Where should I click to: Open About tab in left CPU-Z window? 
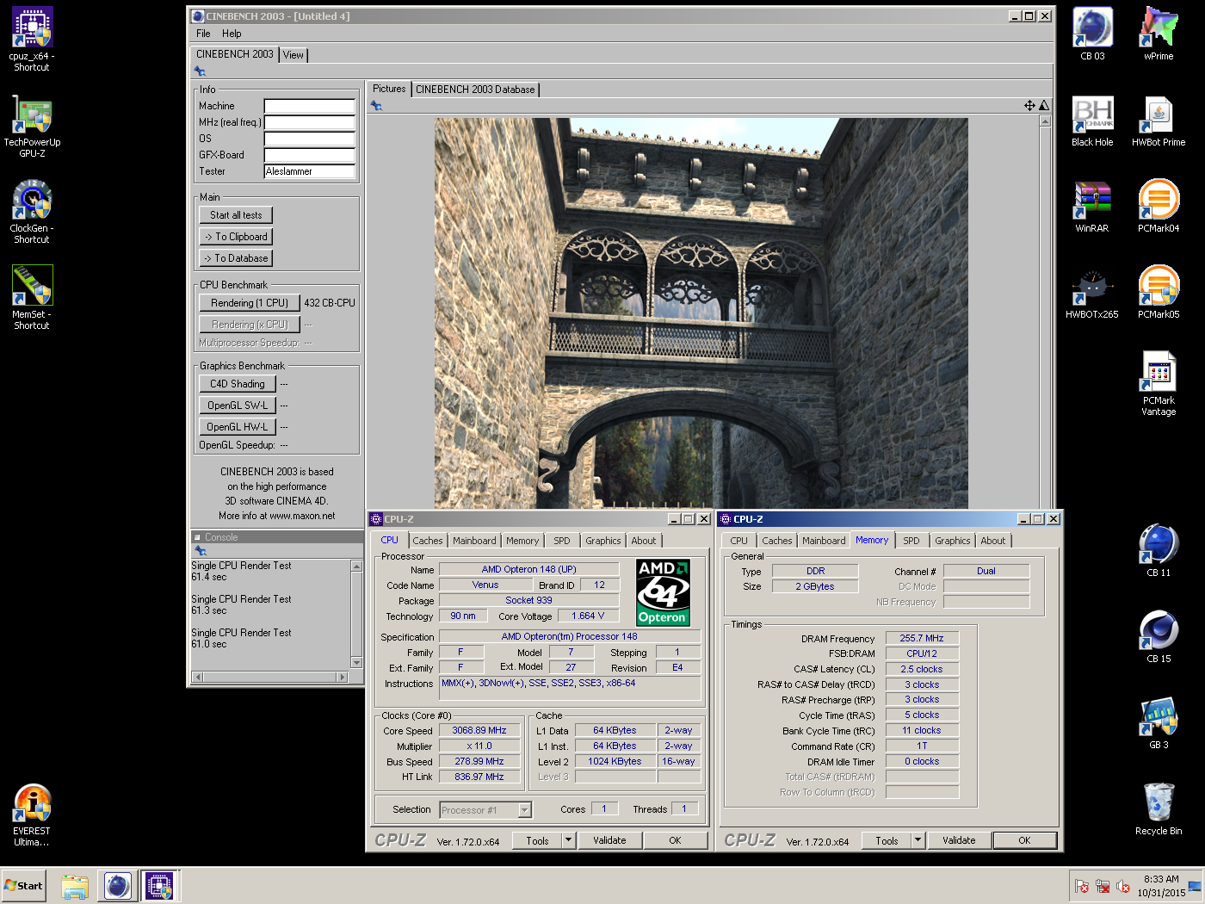point(644,541)
